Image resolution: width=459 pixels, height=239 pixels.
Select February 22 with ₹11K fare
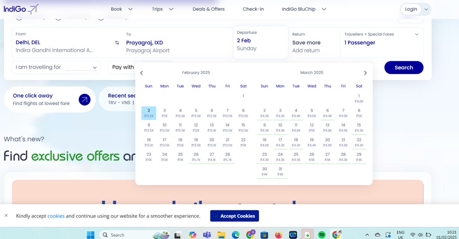(x=243, y=142)
